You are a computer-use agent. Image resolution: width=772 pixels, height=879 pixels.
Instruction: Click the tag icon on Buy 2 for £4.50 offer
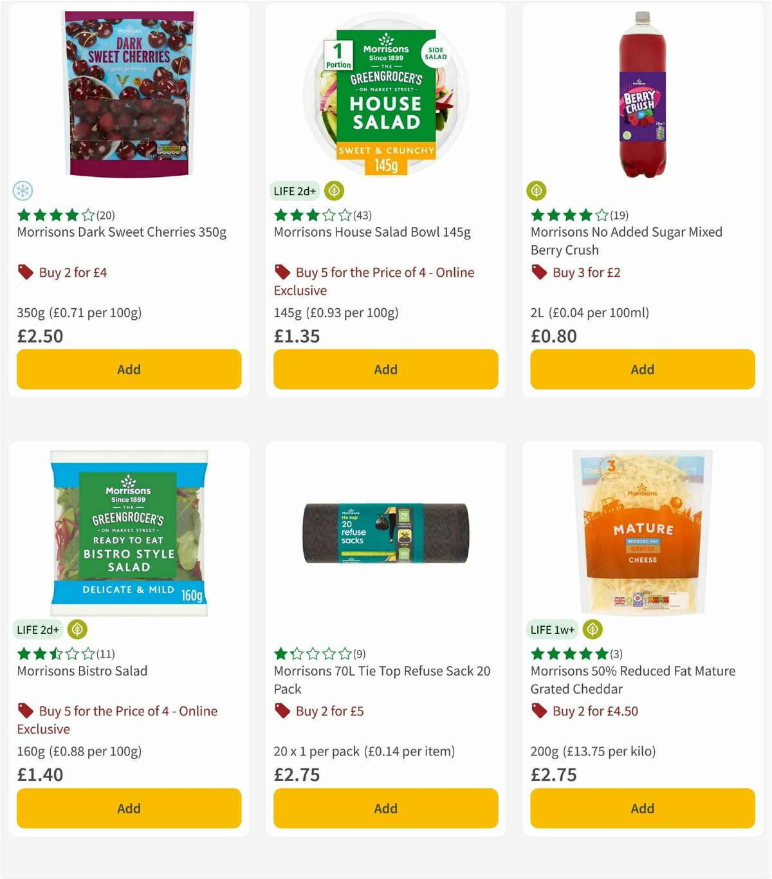(x=539, y=711)
